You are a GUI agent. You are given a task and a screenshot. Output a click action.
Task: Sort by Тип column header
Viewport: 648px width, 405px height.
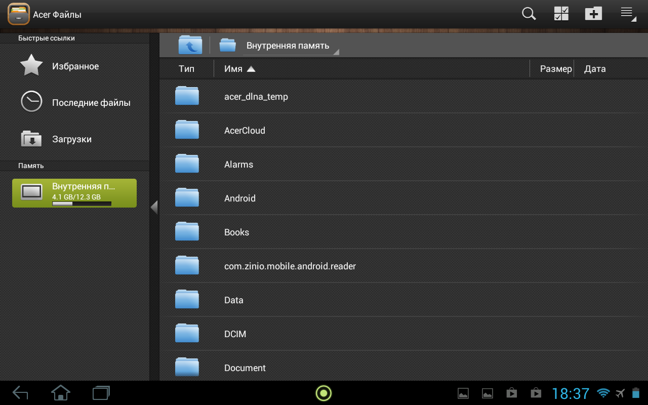coord(186,69)
